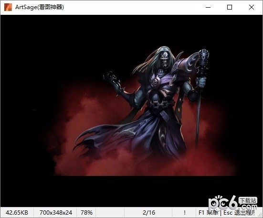Click the exclamation mark status entry

pos(185,213)
